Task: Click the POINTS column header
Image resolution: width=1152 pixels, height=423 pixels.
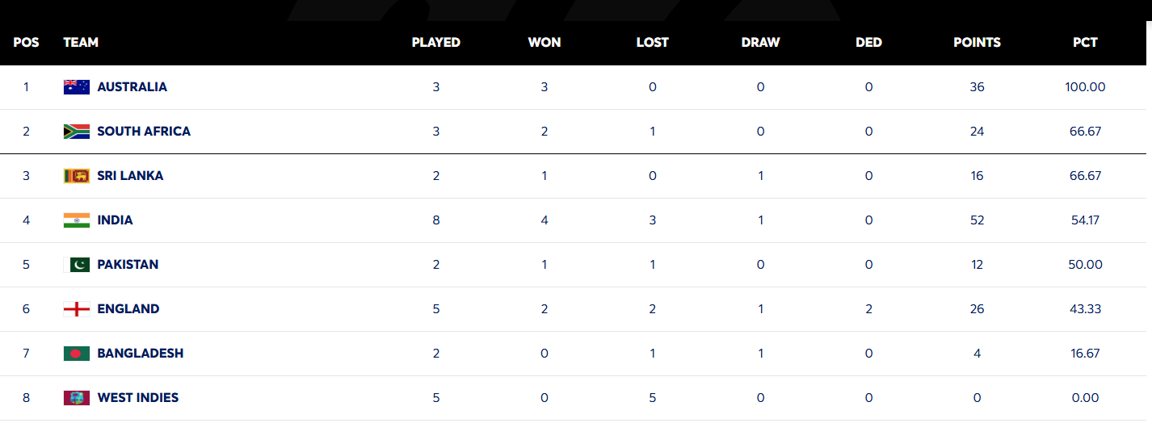Action: coord(977,43)
